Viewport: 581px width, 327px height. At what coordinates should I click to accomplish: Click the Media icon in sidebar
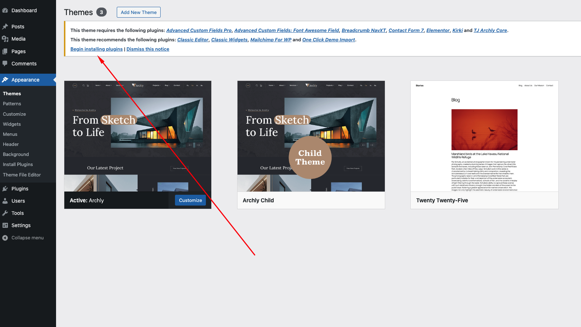[5, 39]
